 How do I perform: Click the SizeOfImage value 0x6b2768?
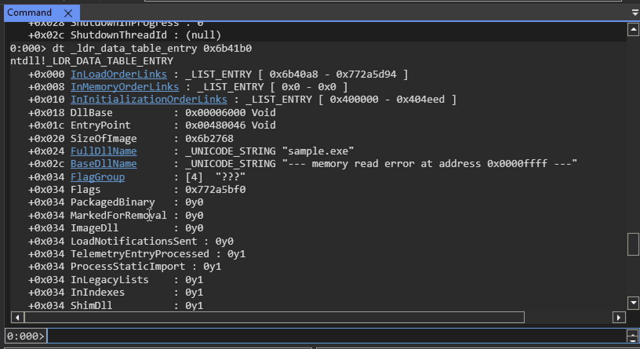(x=209, y=138)
